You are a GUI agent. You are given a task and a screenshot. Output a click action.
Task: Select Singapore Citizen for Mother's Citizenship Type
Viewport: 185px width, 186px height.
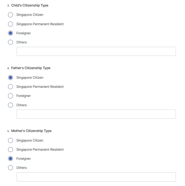pos(10,141)
